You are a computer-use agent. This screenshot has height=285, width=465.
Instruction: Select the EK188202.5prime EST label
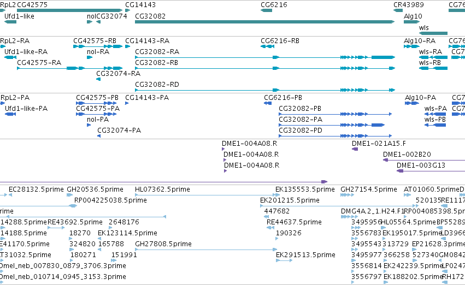click(x=413, y=277)
